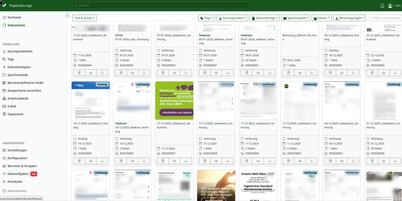The width and height of the screenshot is (402, 201).
Task: Click the filter text input next to Titel & Inhalt
Action: (x=145, y=18)
